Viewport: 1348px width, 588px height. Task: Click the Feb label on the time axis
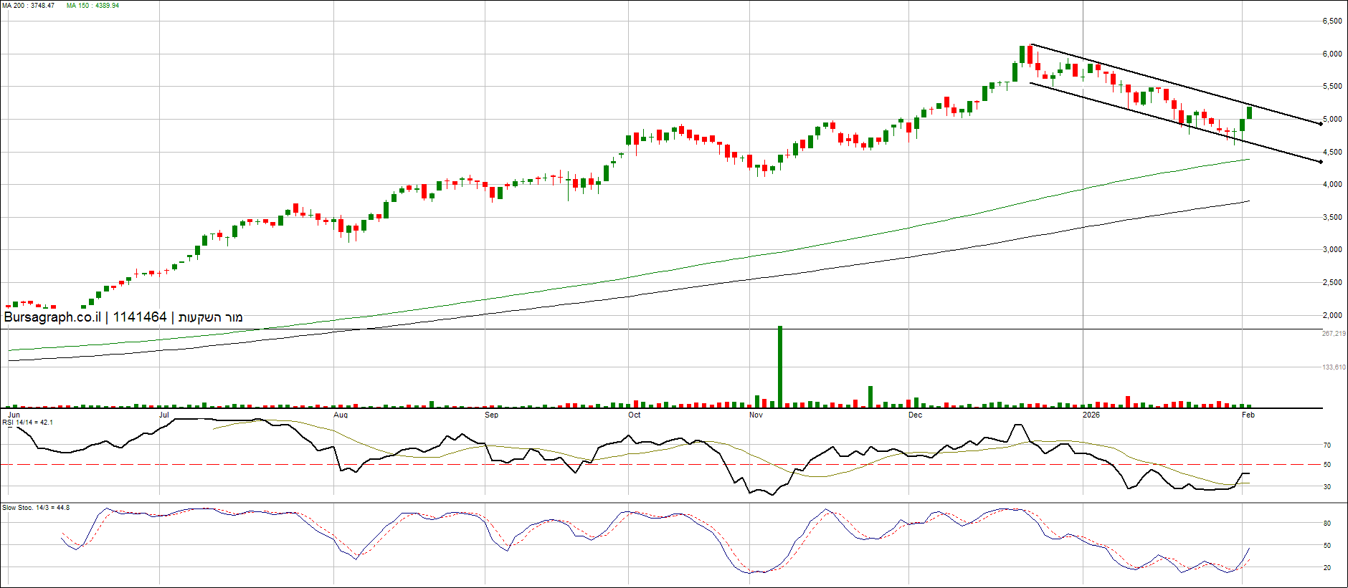[x=1248, y=415]
